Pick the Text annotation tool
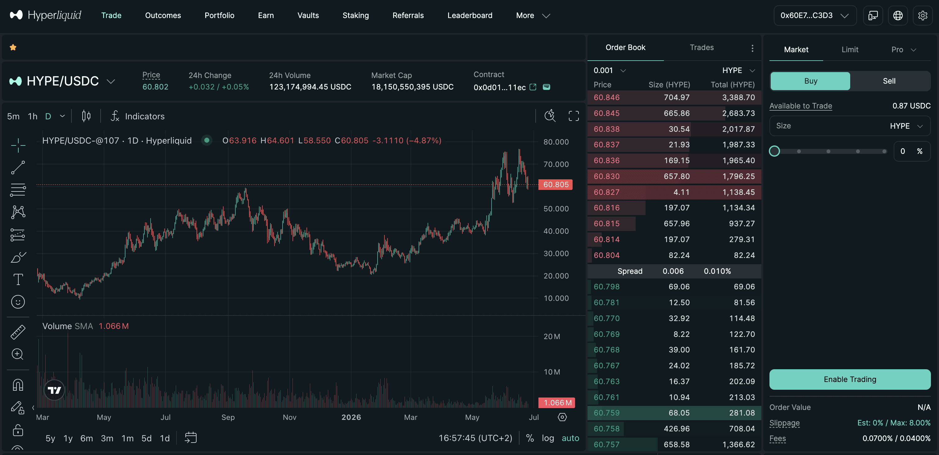Screen dimensions: 939x455 18,279
